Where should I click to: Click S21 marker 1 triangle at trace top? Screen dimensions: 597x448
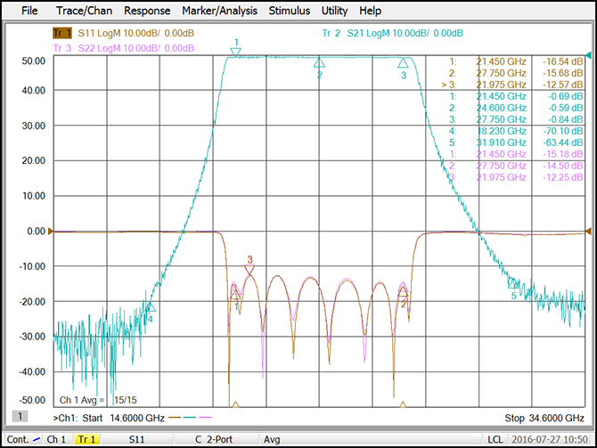(235, 53)
